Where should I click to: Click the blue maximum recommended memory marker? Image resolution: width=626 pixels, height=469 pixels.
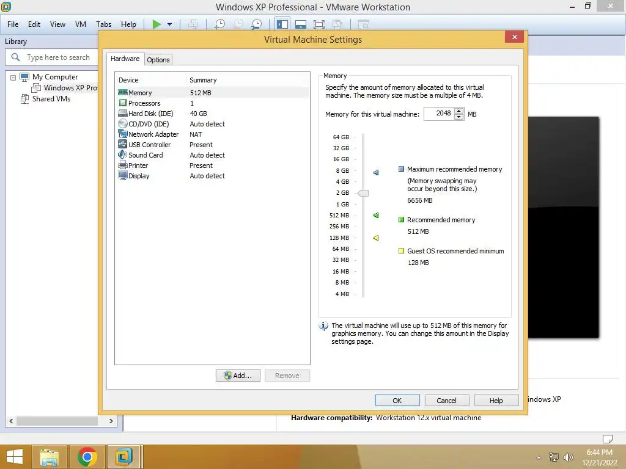(x=376, y=172)
